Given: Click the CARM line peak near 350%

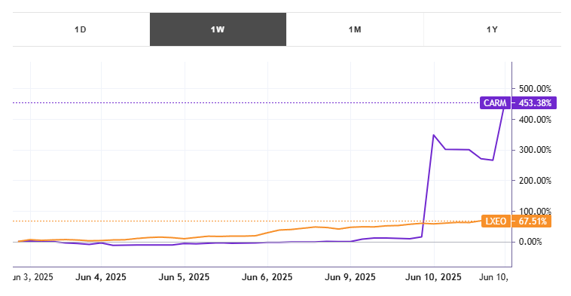Looking at the screenshot, I should pos(433,135).
